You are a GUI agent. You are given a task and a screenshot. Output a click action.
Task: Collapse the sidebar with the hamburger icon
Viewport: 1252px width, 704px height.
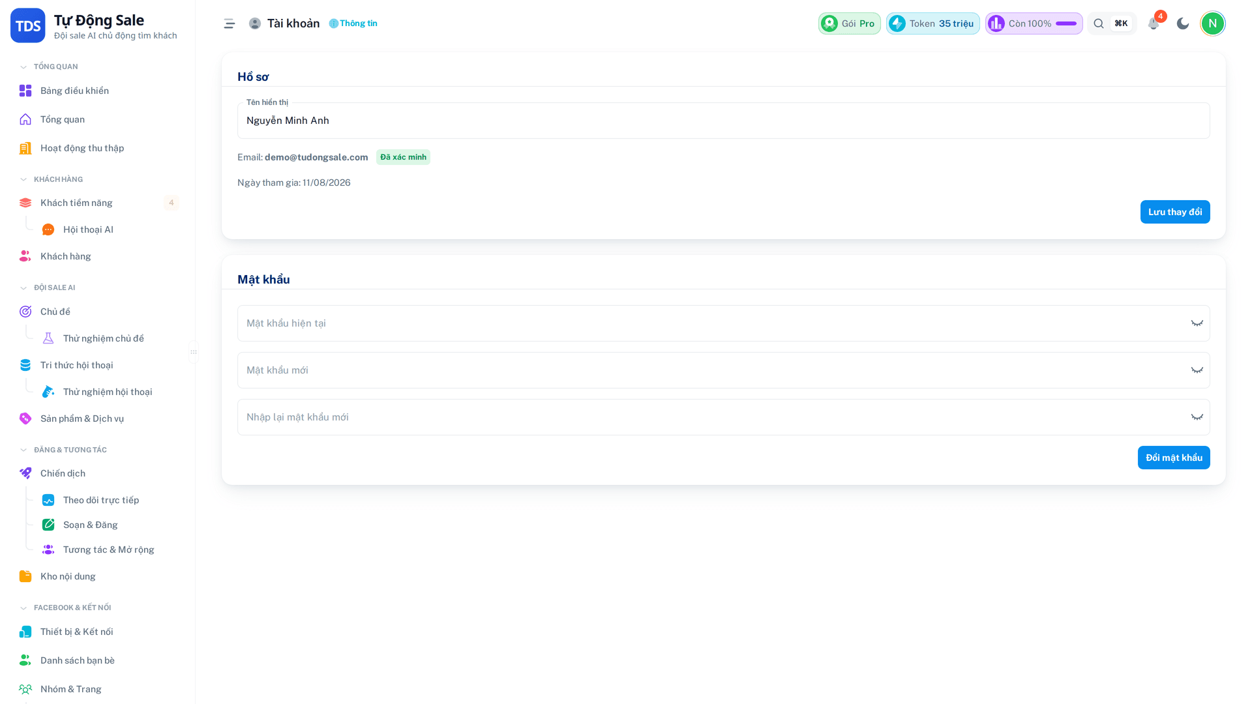tap(230, 23)
